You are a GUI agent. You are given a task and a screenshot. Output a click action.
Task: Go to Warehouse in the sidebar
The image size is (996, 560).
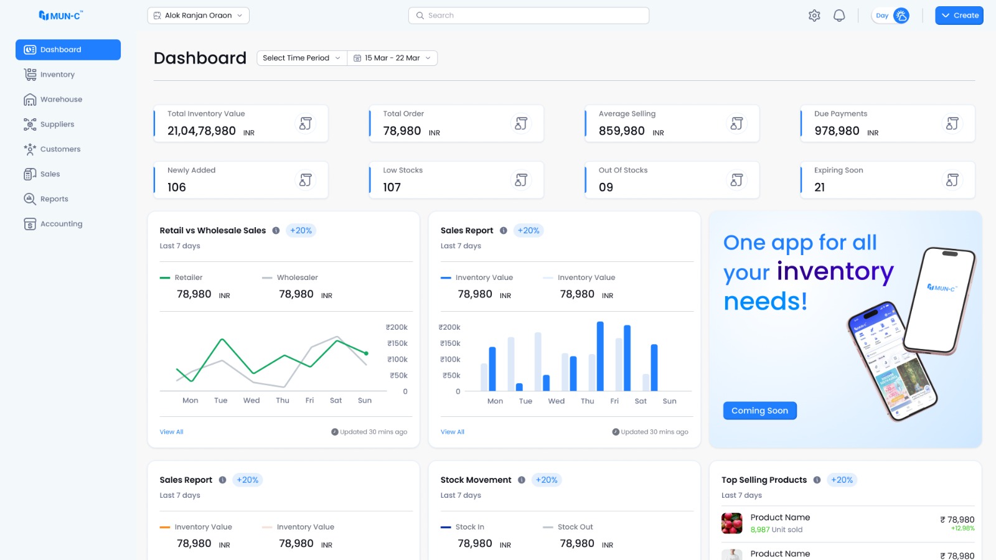pos(61,100)
